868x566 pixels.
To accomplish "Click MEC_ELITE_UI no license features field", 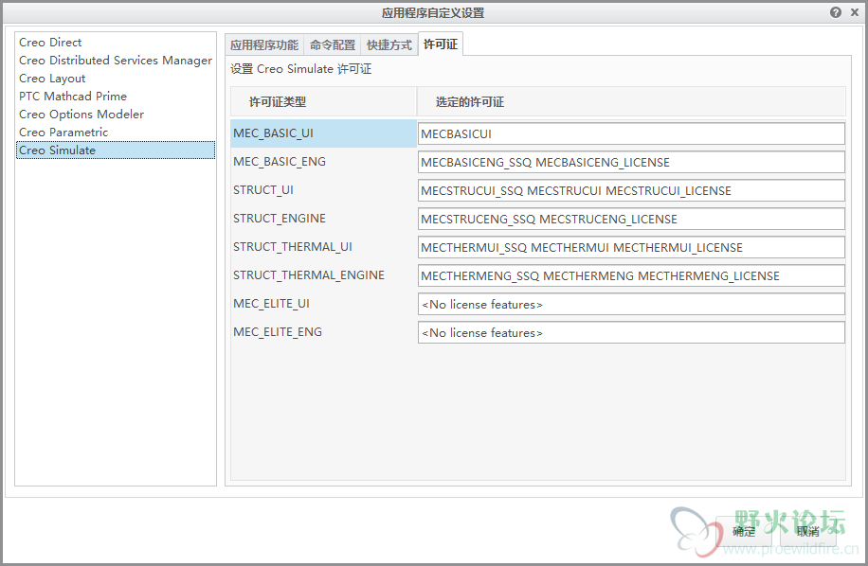I will point(631,304).
